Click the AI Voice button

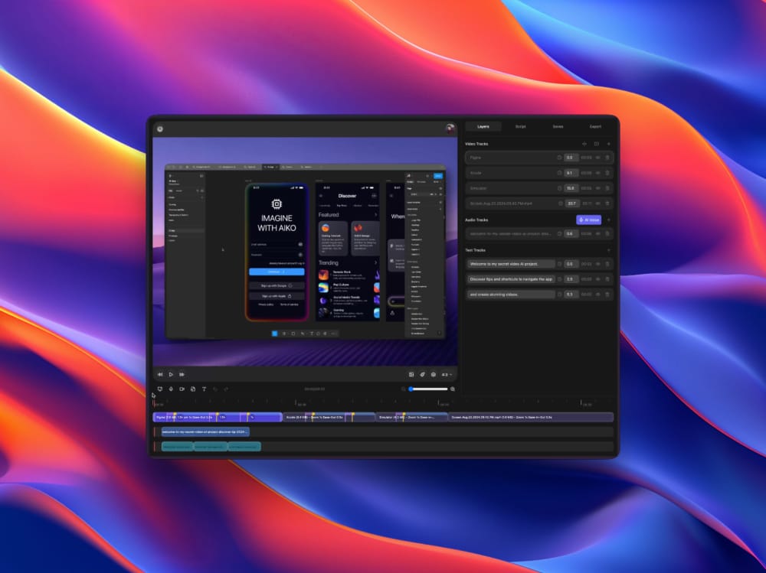coord(588,220)
